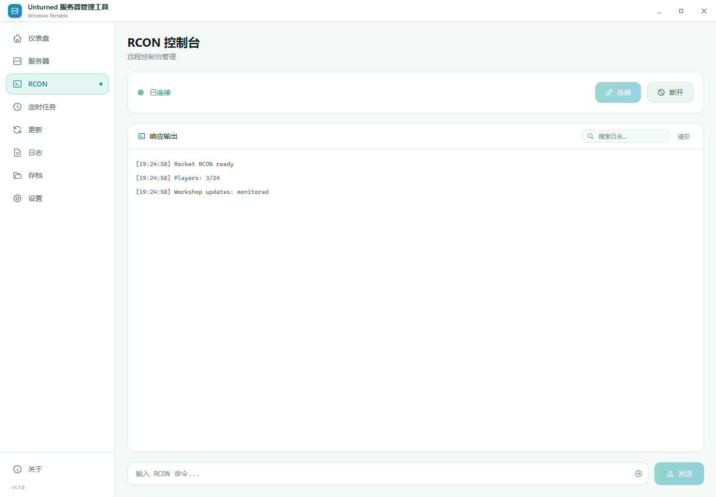The width and height of the screenshot is (716, 497).
Task: Focus the 输入 RCON 命令 input box
Action: click(388, 474)
